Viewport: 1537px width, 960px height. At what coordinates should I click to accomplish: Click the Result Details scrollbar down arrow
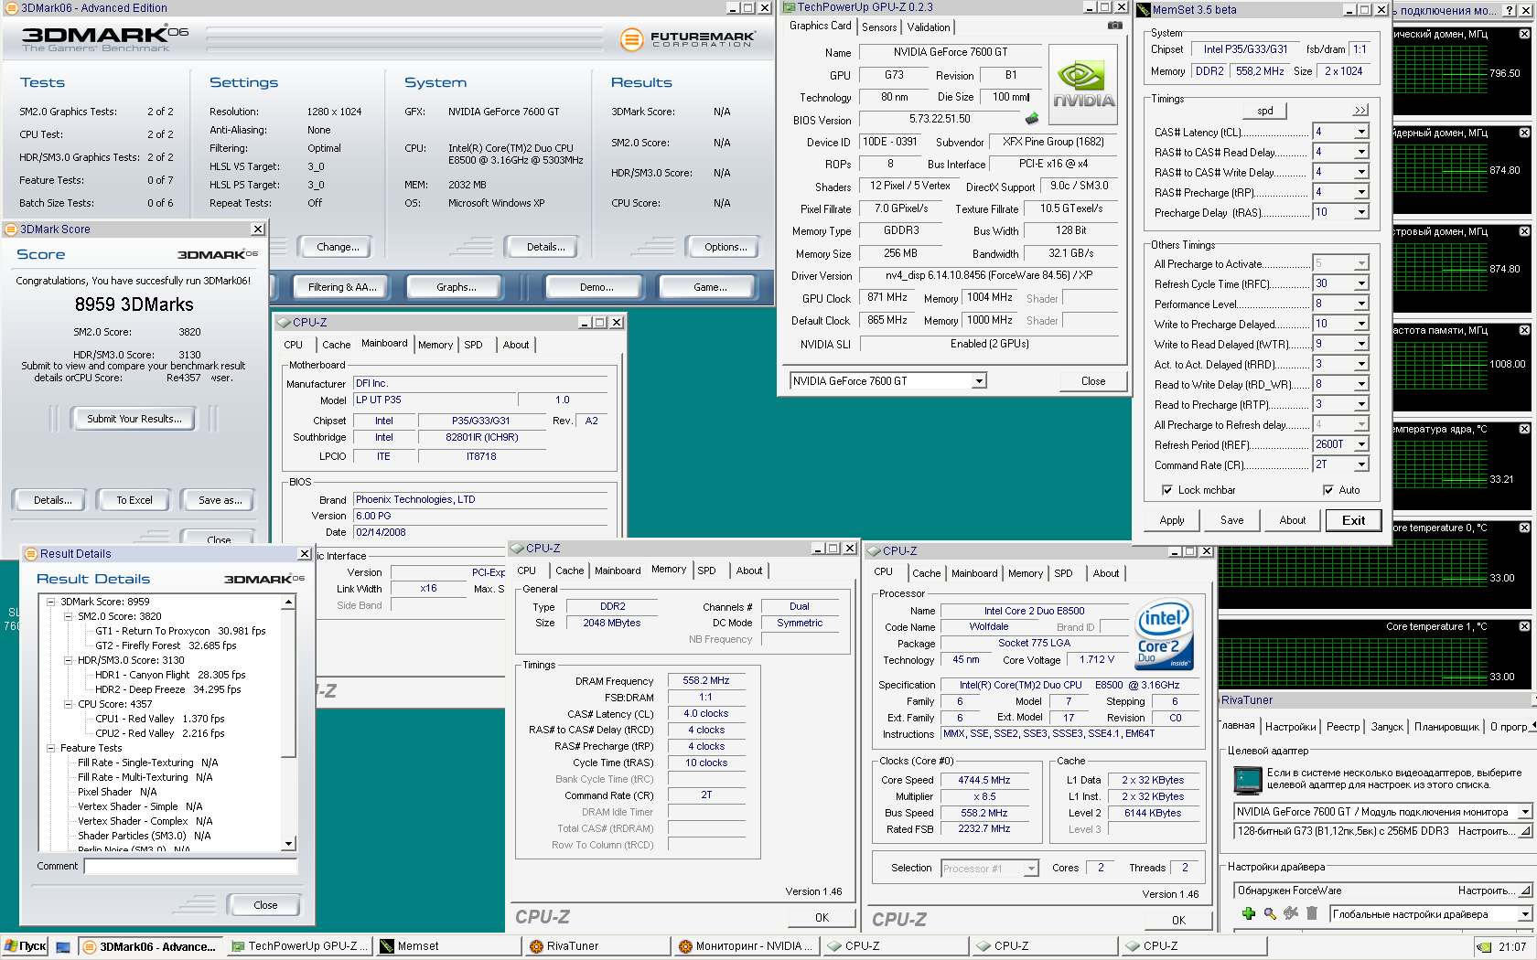pyautogui.click(x=289, y=843)
